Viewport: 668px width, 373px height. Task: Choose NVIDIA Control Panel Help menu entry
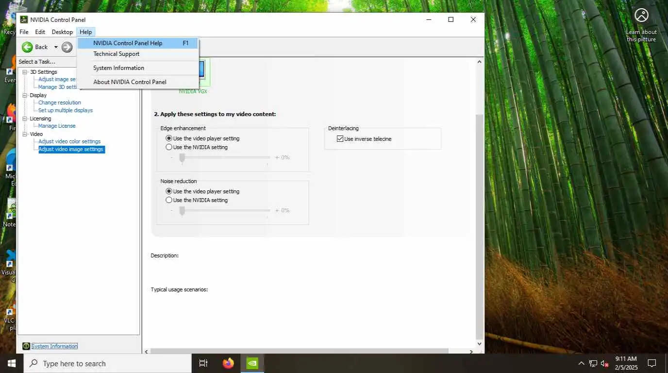[x=138, y=43]
